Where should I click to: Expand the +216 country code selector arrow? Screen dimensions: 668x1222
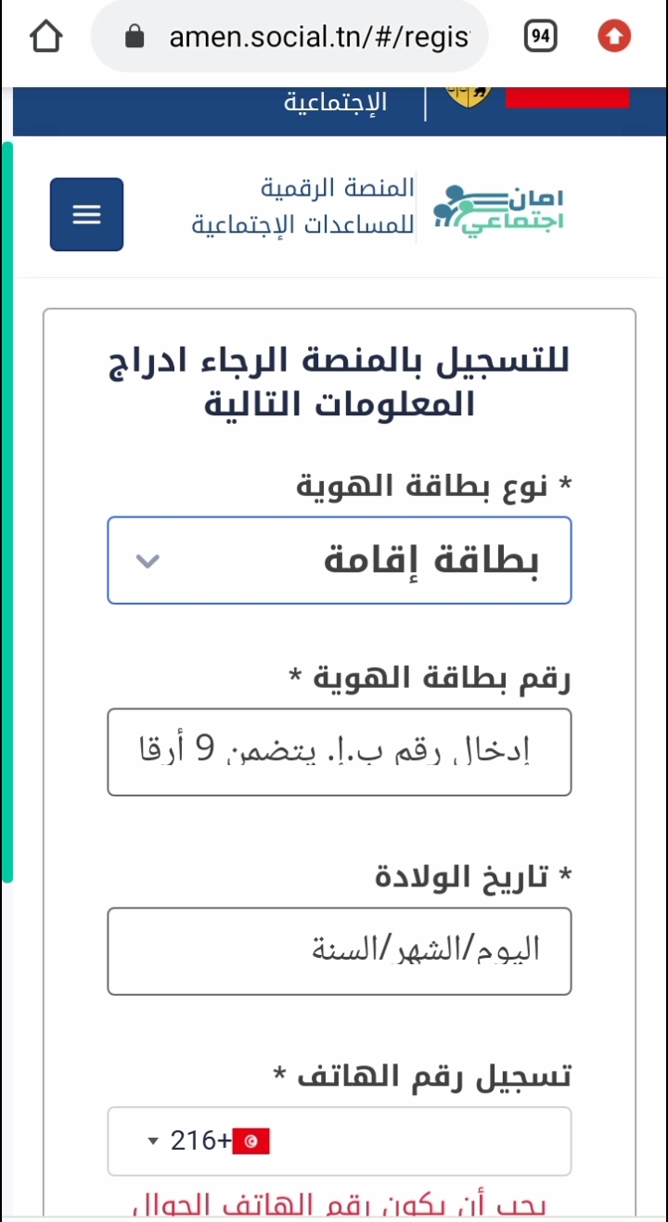click(154, 1141)
